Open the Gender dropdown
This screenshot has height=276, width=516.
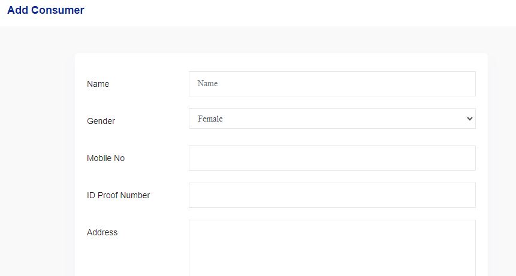pyautogui.click(x=332, y=119)
